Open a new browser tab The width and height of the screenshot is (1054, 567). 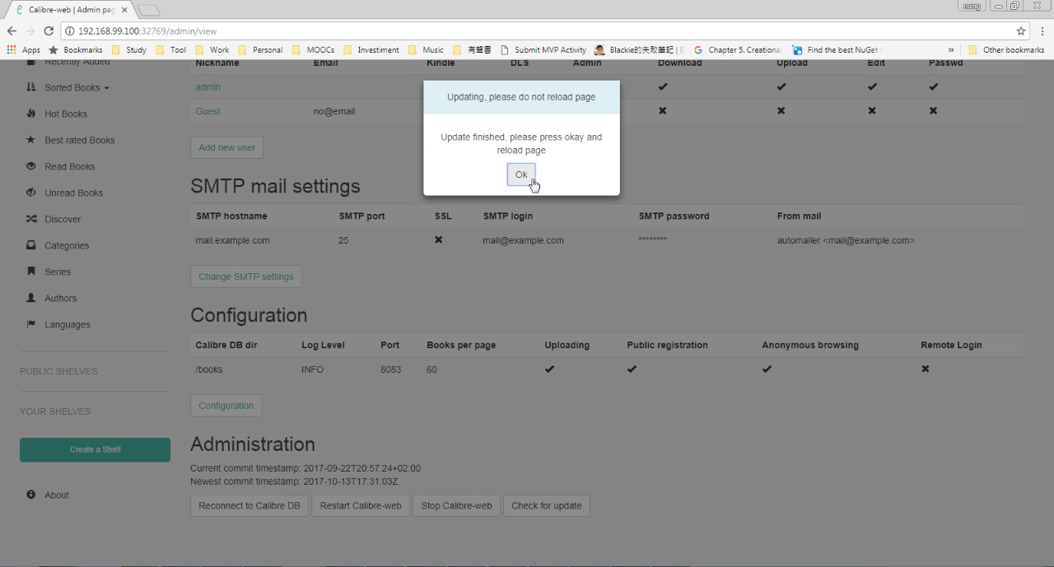pos(149,10)
